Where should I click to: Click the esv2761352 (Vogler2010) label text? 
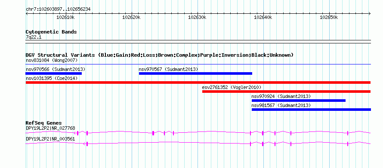(x=232, y=87)
